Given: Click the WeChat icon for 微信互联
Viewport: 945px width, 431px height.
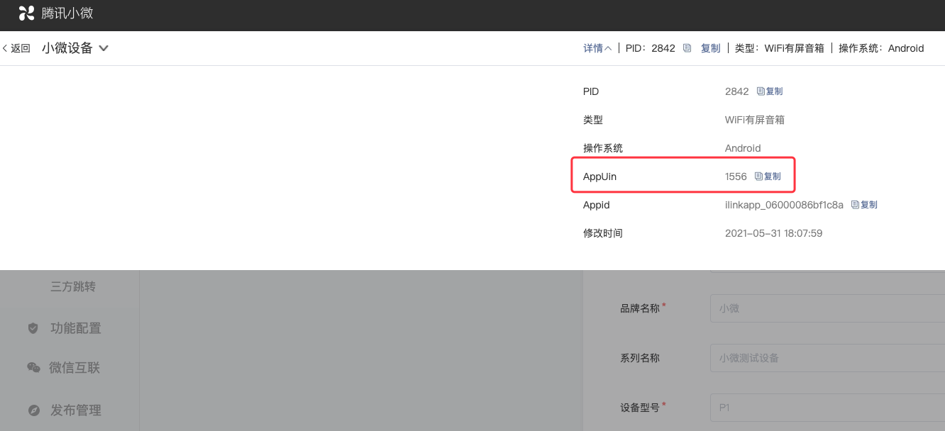Looking at the screenshot, I should [x=33, y=367].
